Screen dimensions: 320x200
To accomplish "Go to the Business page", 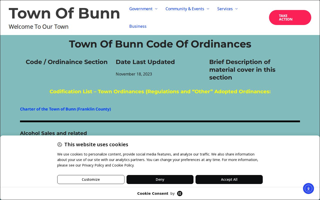I will [x=138, y=26].
